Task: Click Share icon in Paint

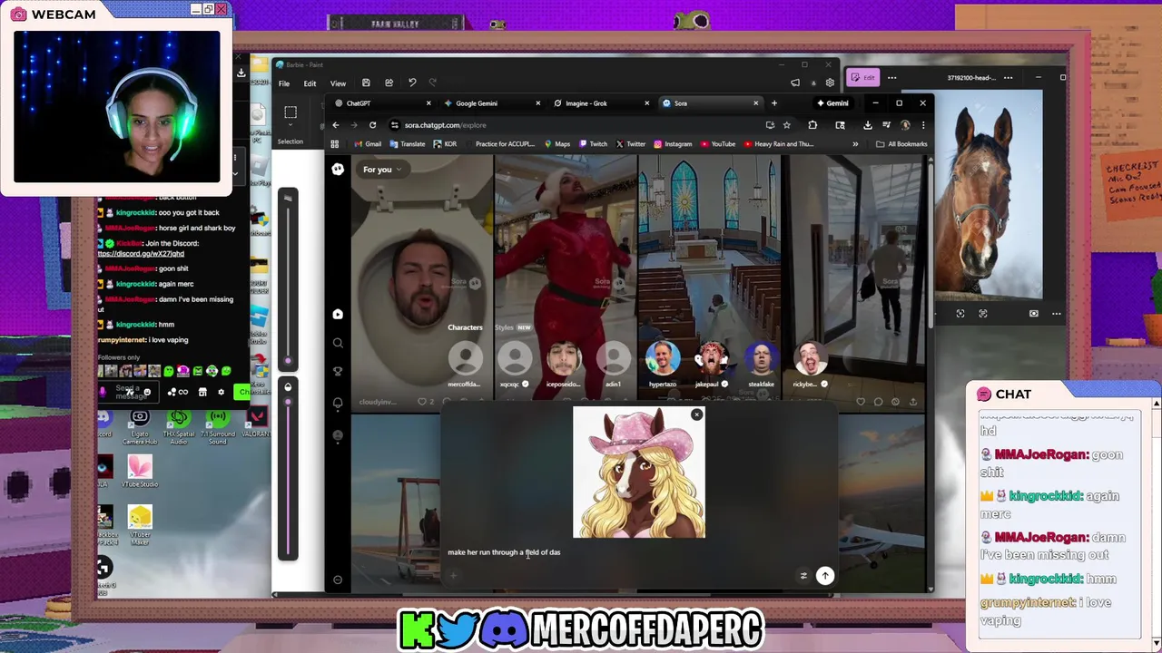Action: [x=389, y=83]
